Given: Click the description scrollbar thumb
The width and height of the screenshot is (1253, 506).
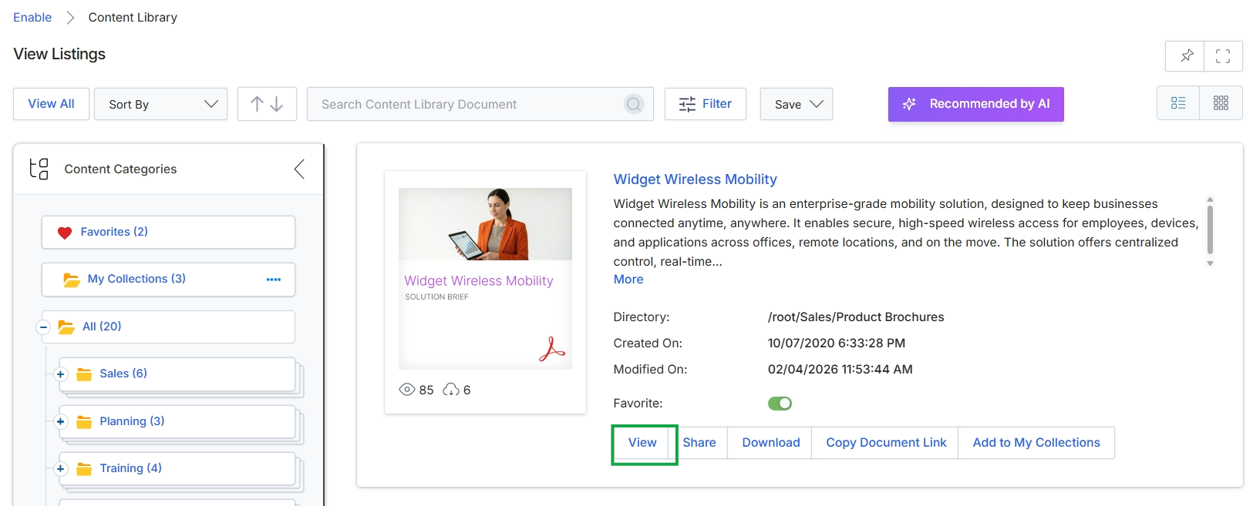Looking at the screenshot, I should point(1210,229).
